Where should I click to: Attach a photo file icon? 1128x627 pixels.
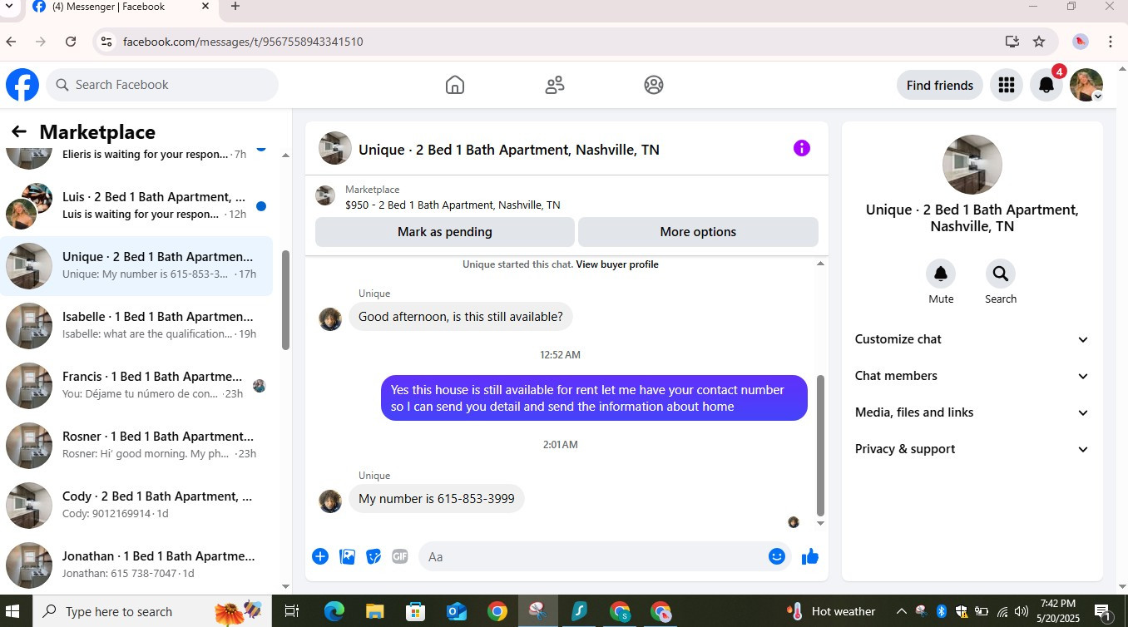click(347, 556)
